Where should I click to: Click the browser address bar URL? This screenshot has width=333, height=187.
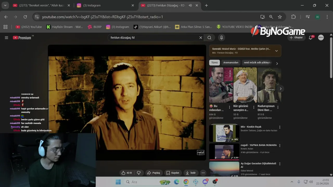coord(103,17)
